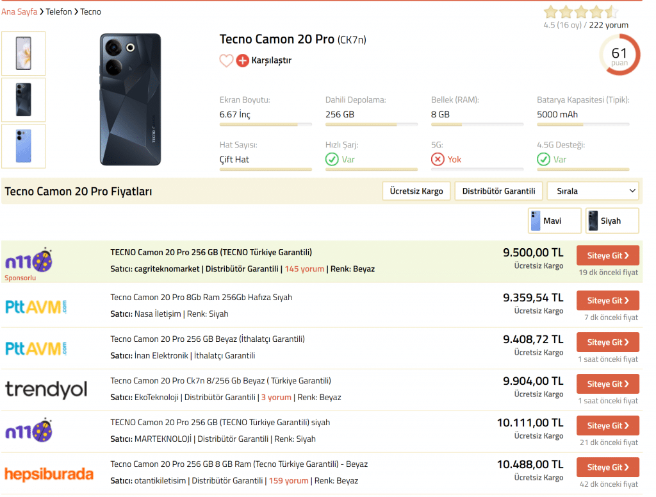Open the Sırala sort dropdown

pos(593,191)
